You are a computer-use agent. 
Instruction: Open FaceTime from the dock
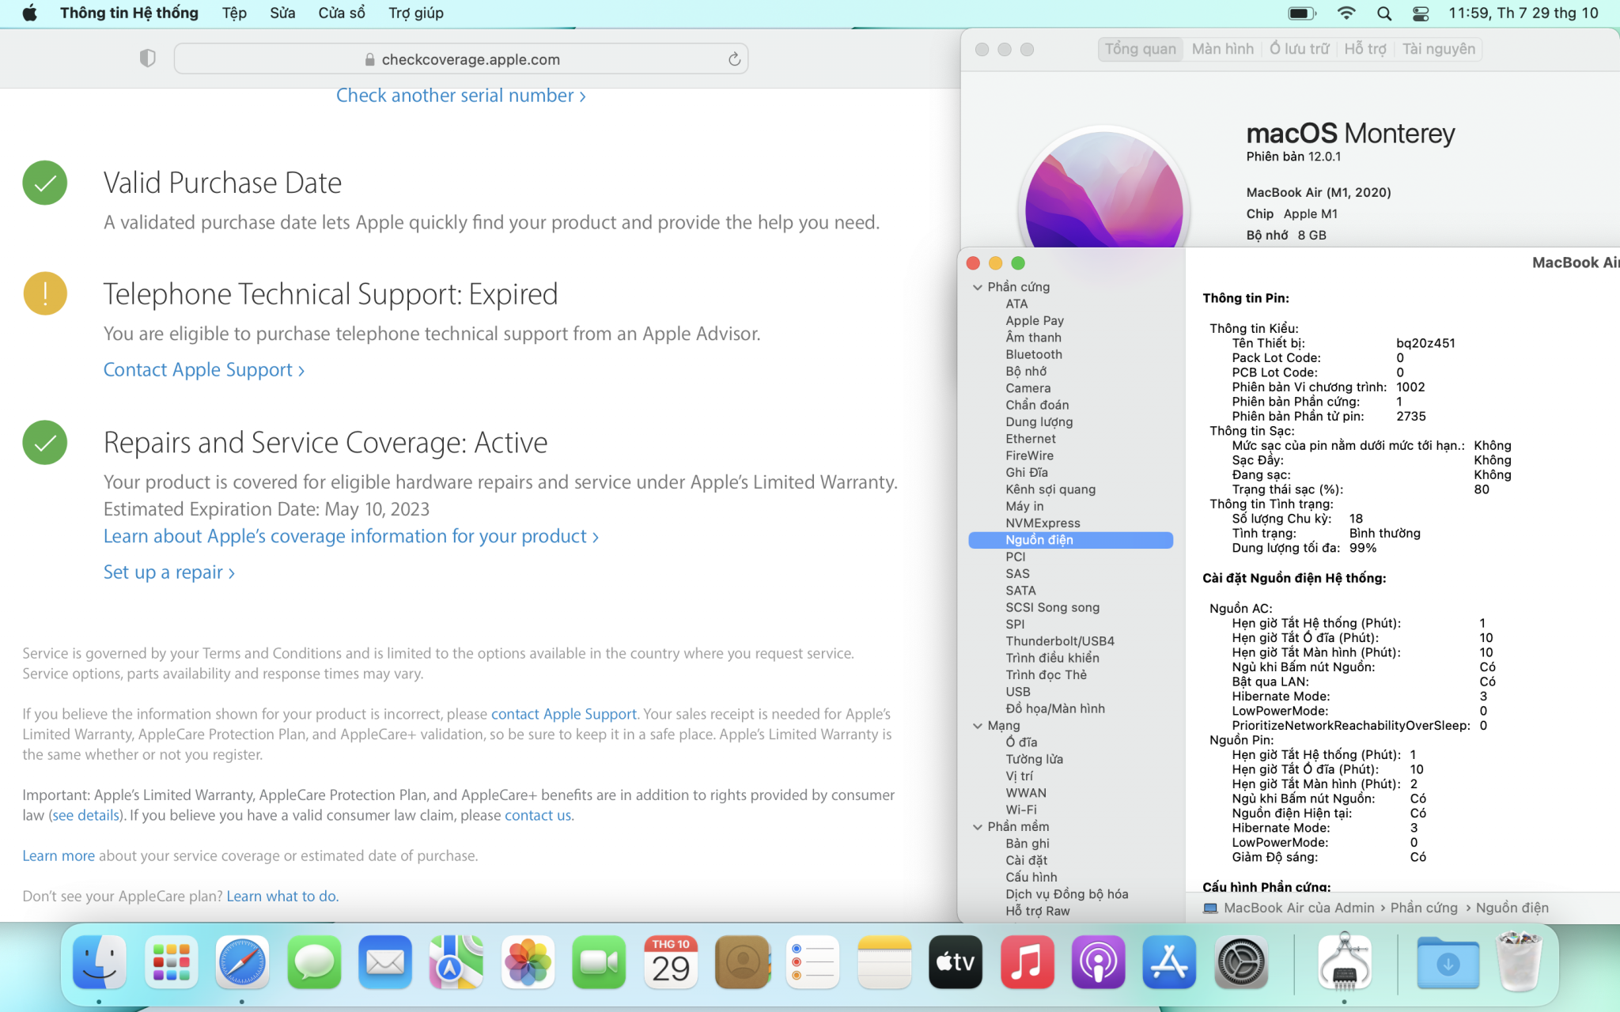pyautogui.click(x=599, y=962)
